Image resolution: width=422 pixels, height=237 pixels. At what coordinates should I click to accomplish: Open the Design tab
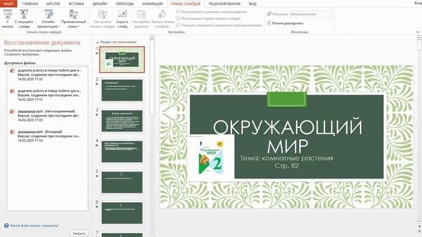click(100, 4)
